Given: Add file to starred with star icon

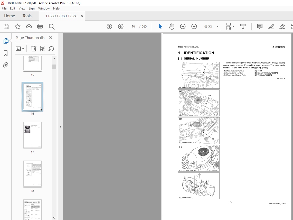Looking at the screenshot, I should [17, 26].
